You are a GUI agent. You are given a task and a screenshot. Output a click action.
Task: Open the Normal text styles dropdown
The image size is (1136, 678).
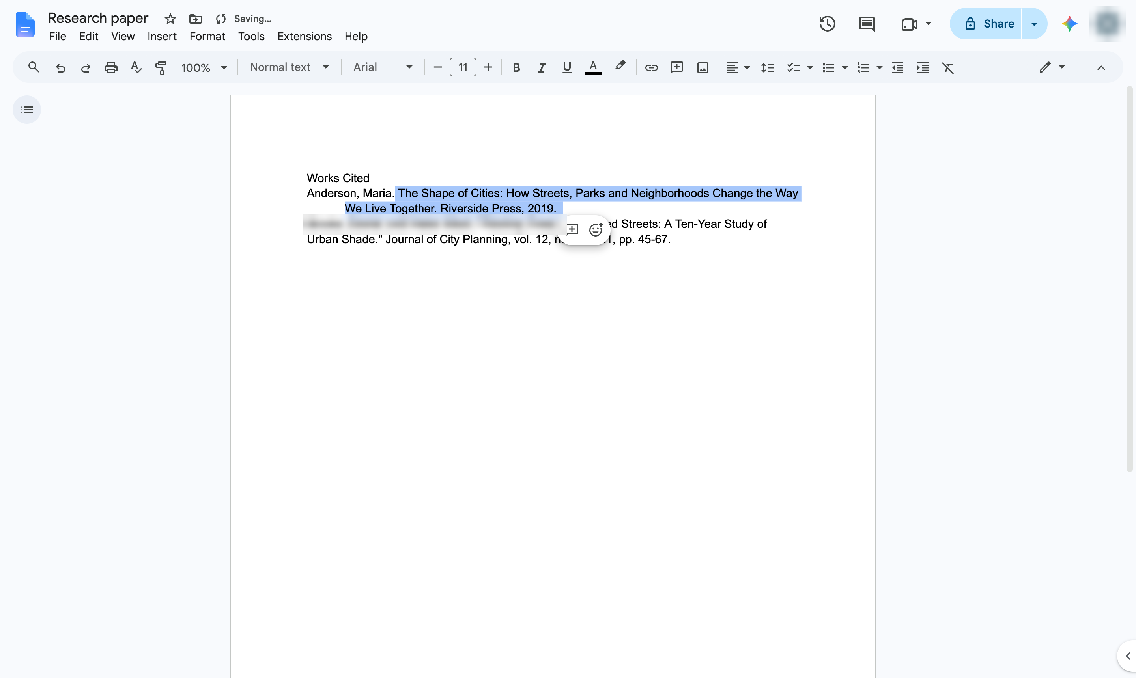(289, 67)
